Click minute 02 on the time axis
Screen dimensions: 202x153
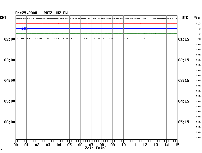pyautogui.click(x=37, y=145)
